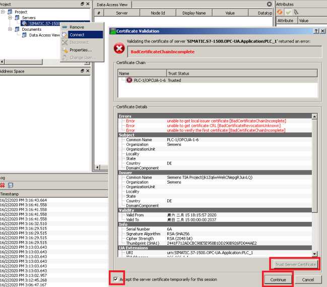Tick the accept server certificate temporarily checkbox
The height and width of the screenshot is (287, 327).
click(x=115, y=279)
